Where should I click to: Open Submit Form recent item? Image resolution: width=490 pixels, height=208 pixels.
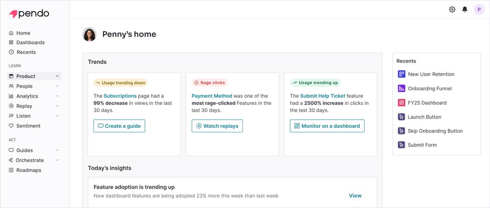tap(422, 145)
